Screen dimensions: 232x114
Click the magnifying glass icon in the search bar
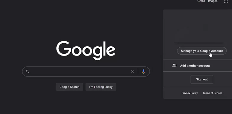click(28, 72)
